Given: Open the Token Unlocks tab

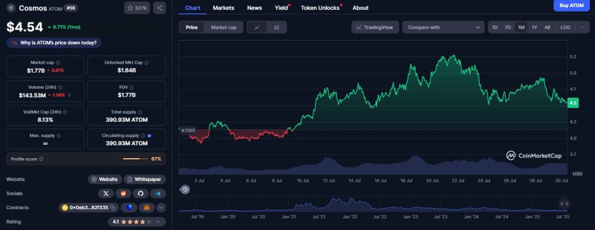Looking at the screenshot, I should click(x=321, y=8).
